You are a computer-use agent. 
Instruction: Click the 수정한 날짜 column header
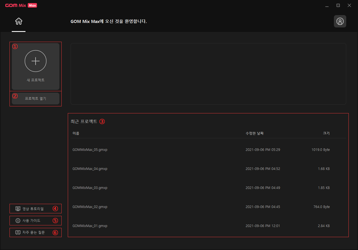(254, 133)
